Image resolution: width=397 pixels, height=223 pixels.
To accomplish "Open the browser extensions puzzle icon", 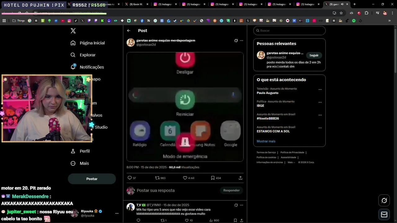I will [x=366, y=13].
